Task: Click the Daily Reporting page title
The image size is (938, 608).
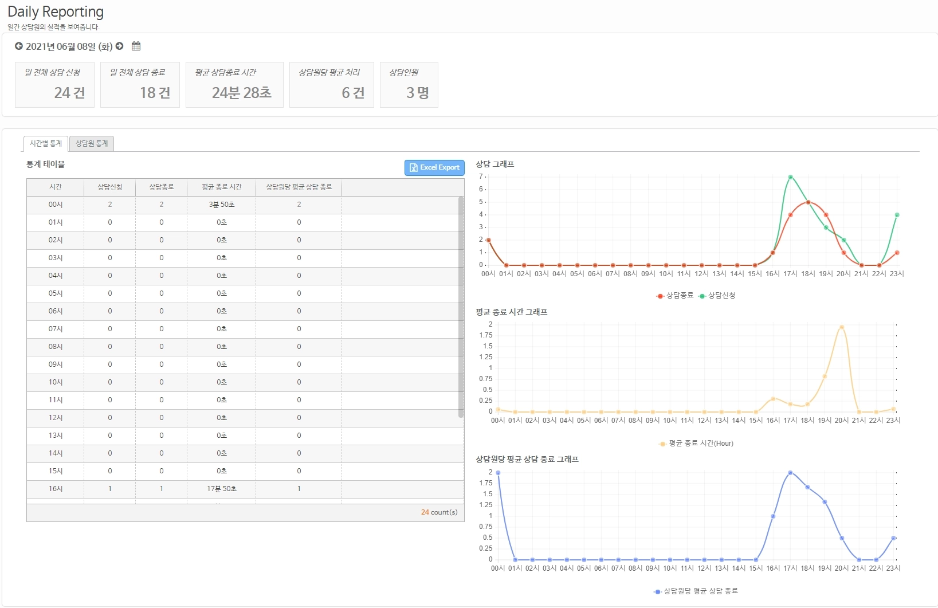Action: pyautogui.click(x=56, y=12)
